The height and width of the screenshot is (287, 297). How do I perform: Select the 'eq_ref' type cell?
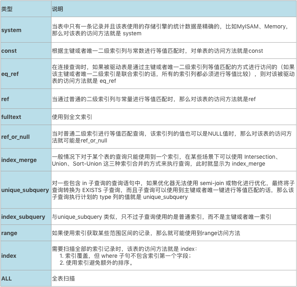point(26,73)
